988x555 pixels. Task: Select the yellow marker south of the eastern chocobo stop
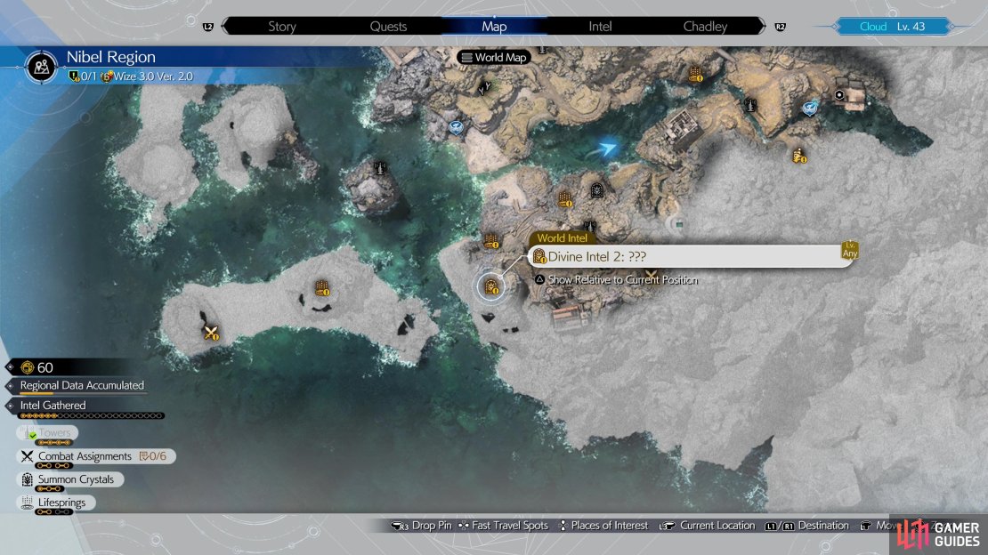click(799, 155)
